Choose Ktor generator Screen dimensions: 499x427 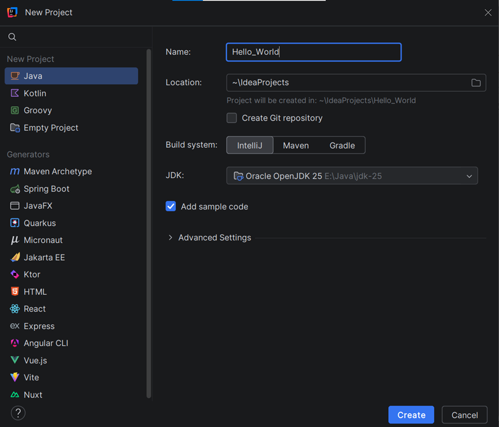72,274
